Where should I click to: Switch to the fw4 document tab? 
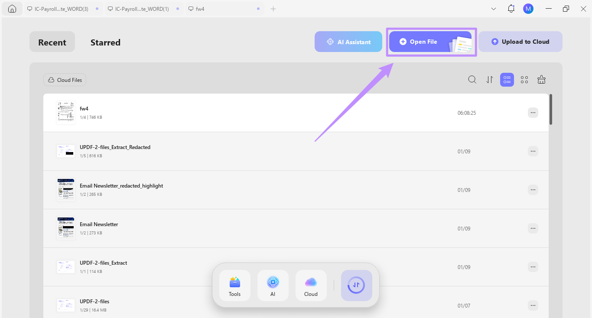[225, 9]
